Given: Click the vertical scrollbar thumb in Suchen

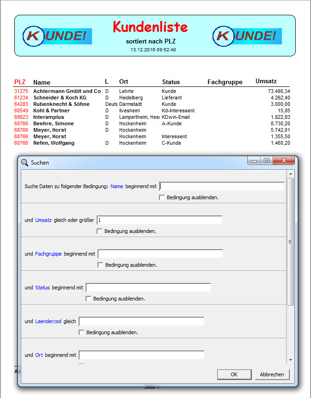Looking at the screenshot, I should [291, 241].
